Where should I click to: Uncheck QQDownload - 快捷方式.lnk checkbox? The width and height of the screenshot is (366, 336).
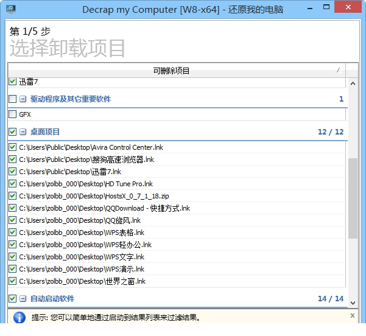coord(12,208)
